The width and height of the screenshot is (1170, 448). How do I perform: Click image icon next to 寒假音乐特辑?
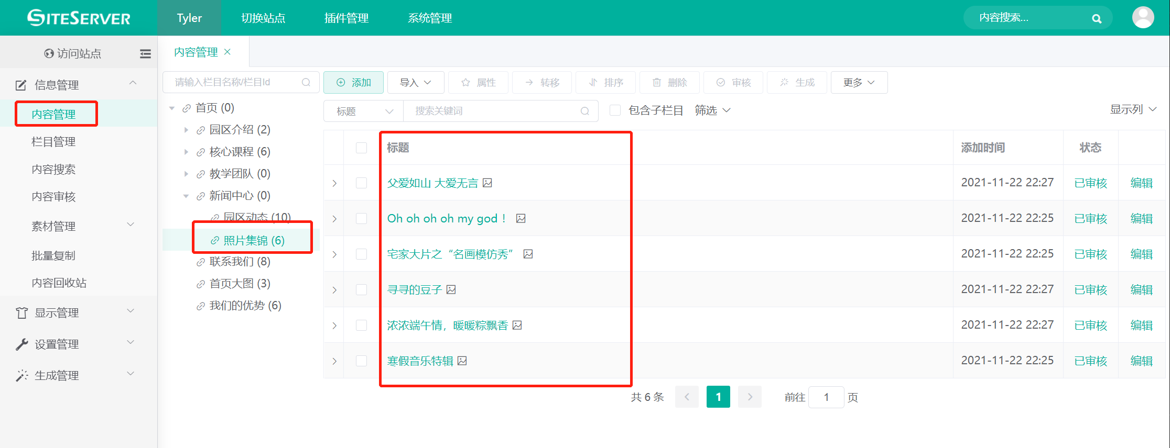pyautogui.click(x=462, y=361)
